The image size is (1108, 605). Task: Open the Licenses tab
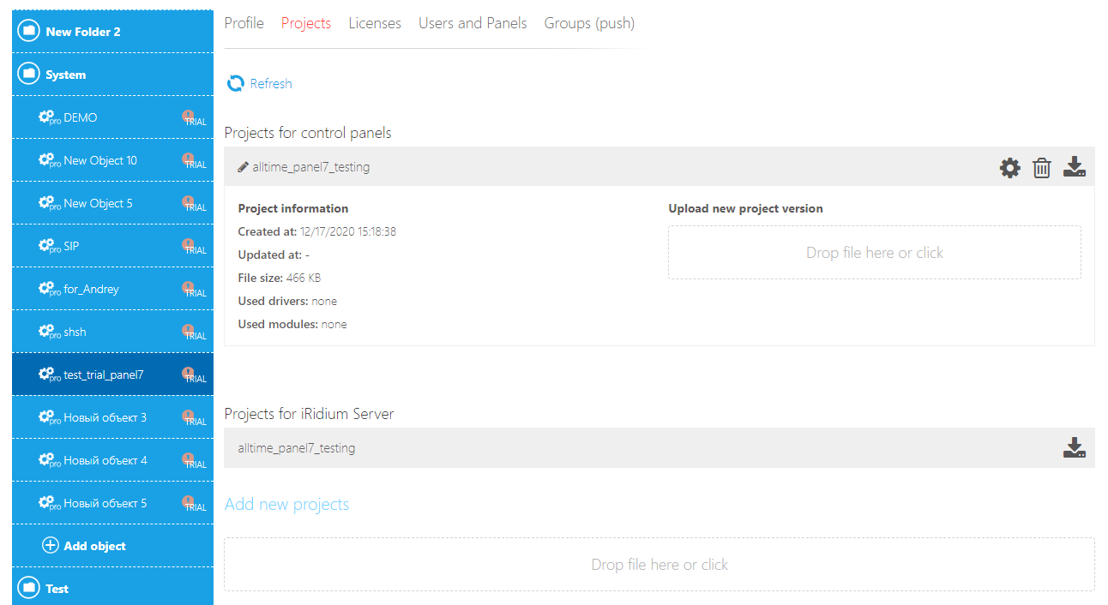coord(375,23)
